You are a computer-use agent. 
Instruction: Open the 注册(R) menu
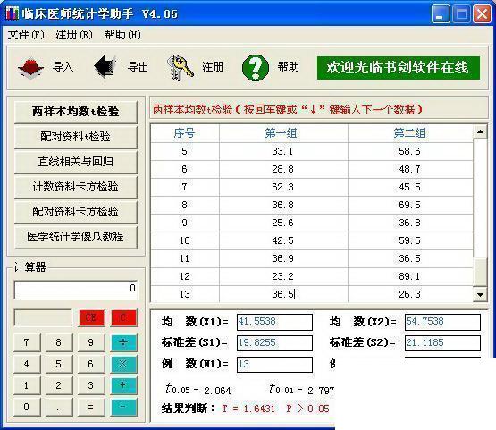click(x=74, y=35)
